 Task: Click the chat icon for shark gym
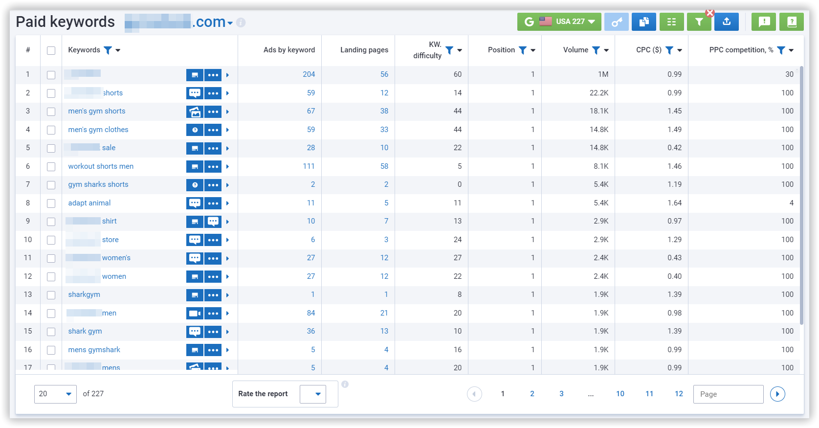(195, 332)
